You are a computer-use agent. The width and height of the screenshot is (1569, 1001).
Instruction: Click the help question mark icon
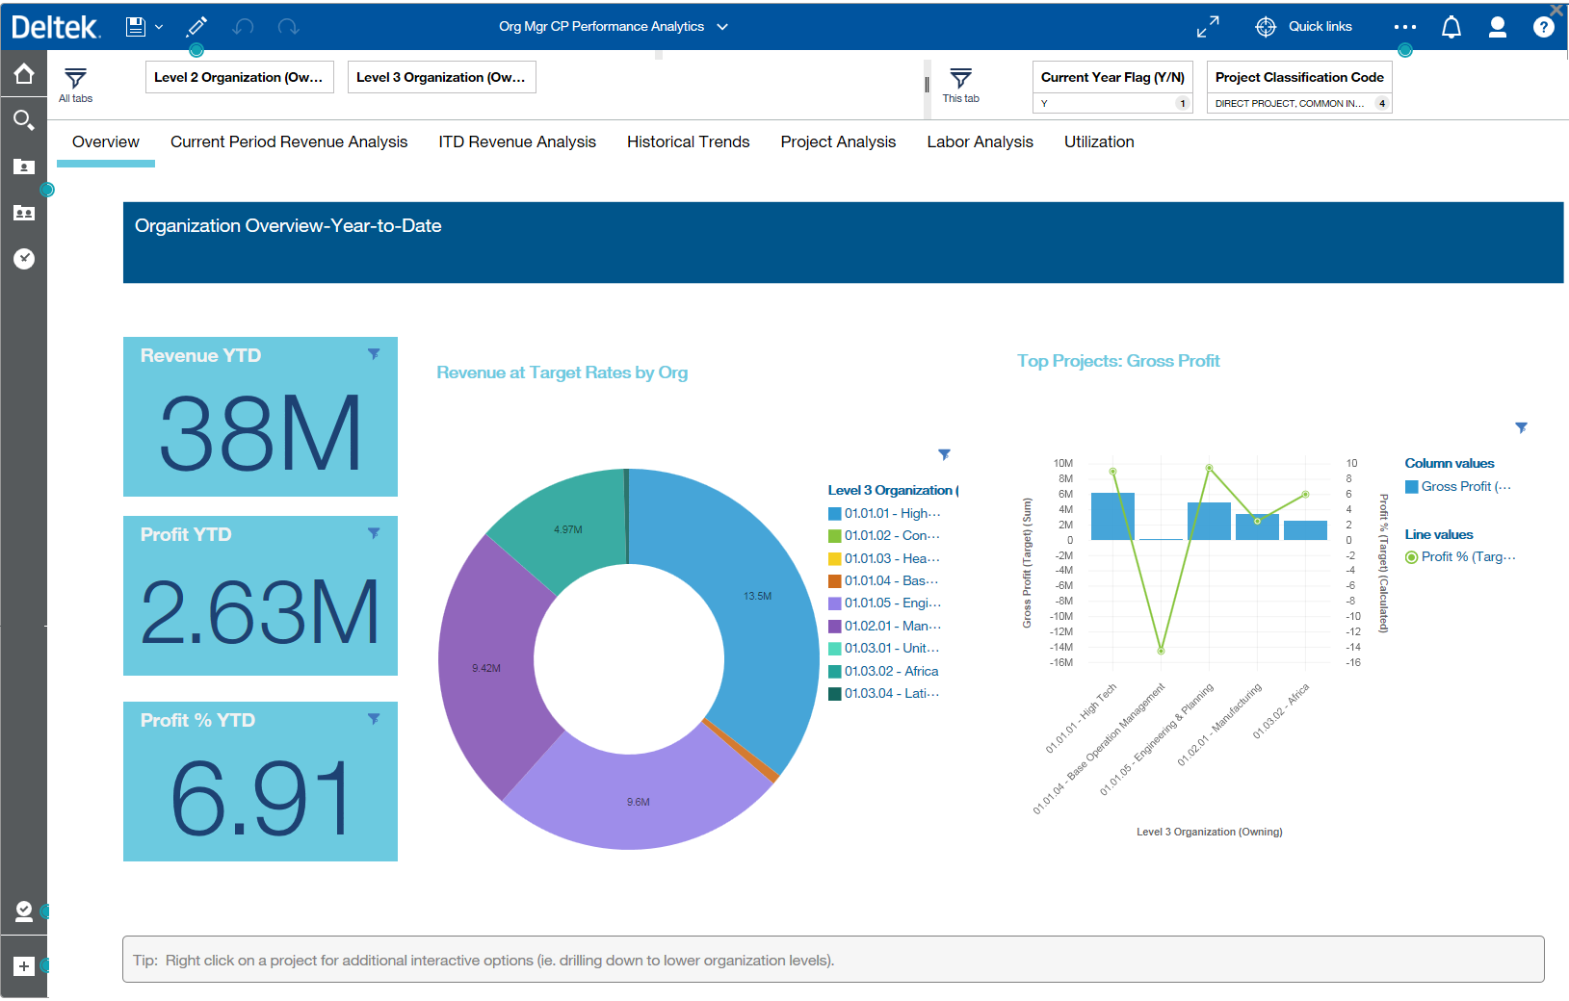[x=1543, y=27]
